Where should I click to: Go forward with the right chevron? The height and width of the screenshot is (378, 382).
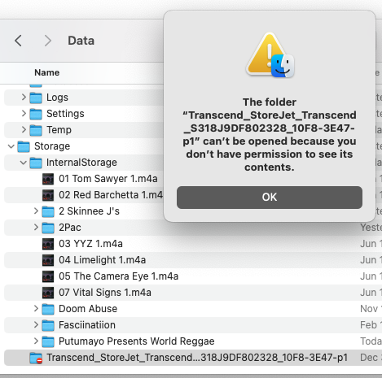[x=48, y=41]
